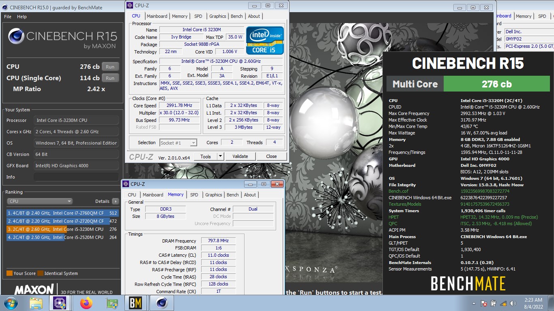Select the i7-2760QM ranking entry
This screenshot has width=554, height=311.
point(63,213)
